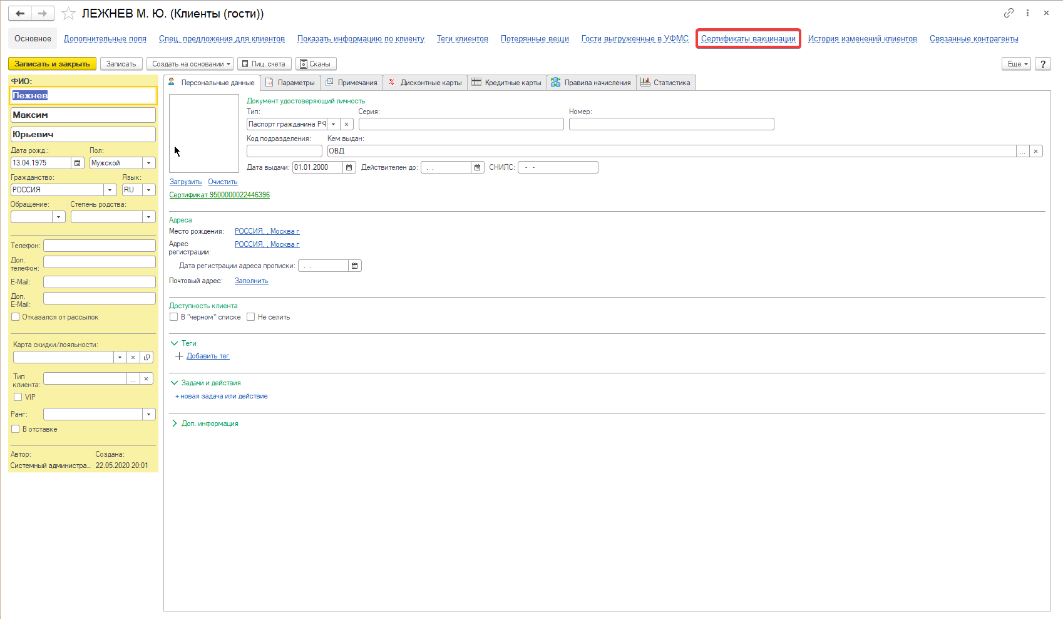Select the 'Персональные данные' tab

(212, 83)
